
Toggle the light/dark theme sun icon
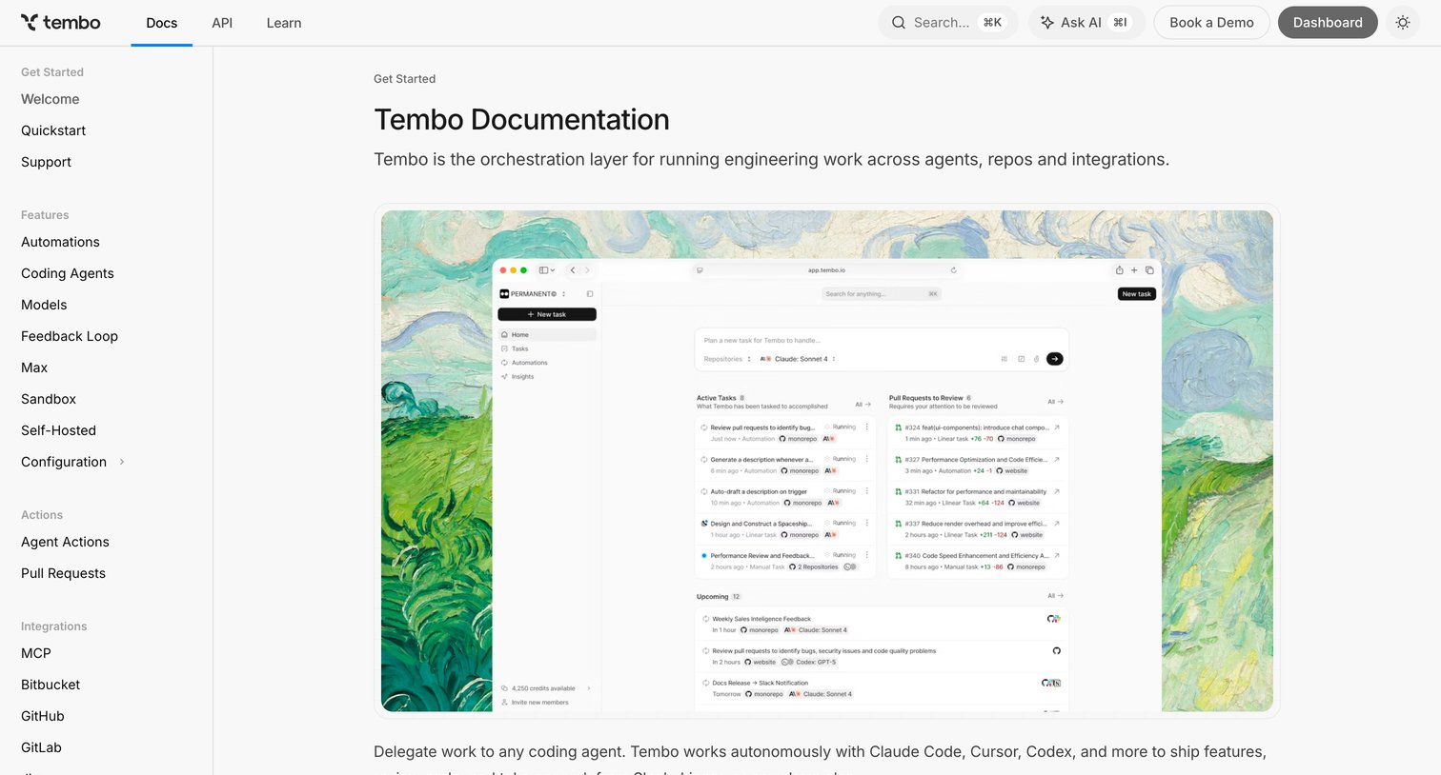tap(1403, 23)
